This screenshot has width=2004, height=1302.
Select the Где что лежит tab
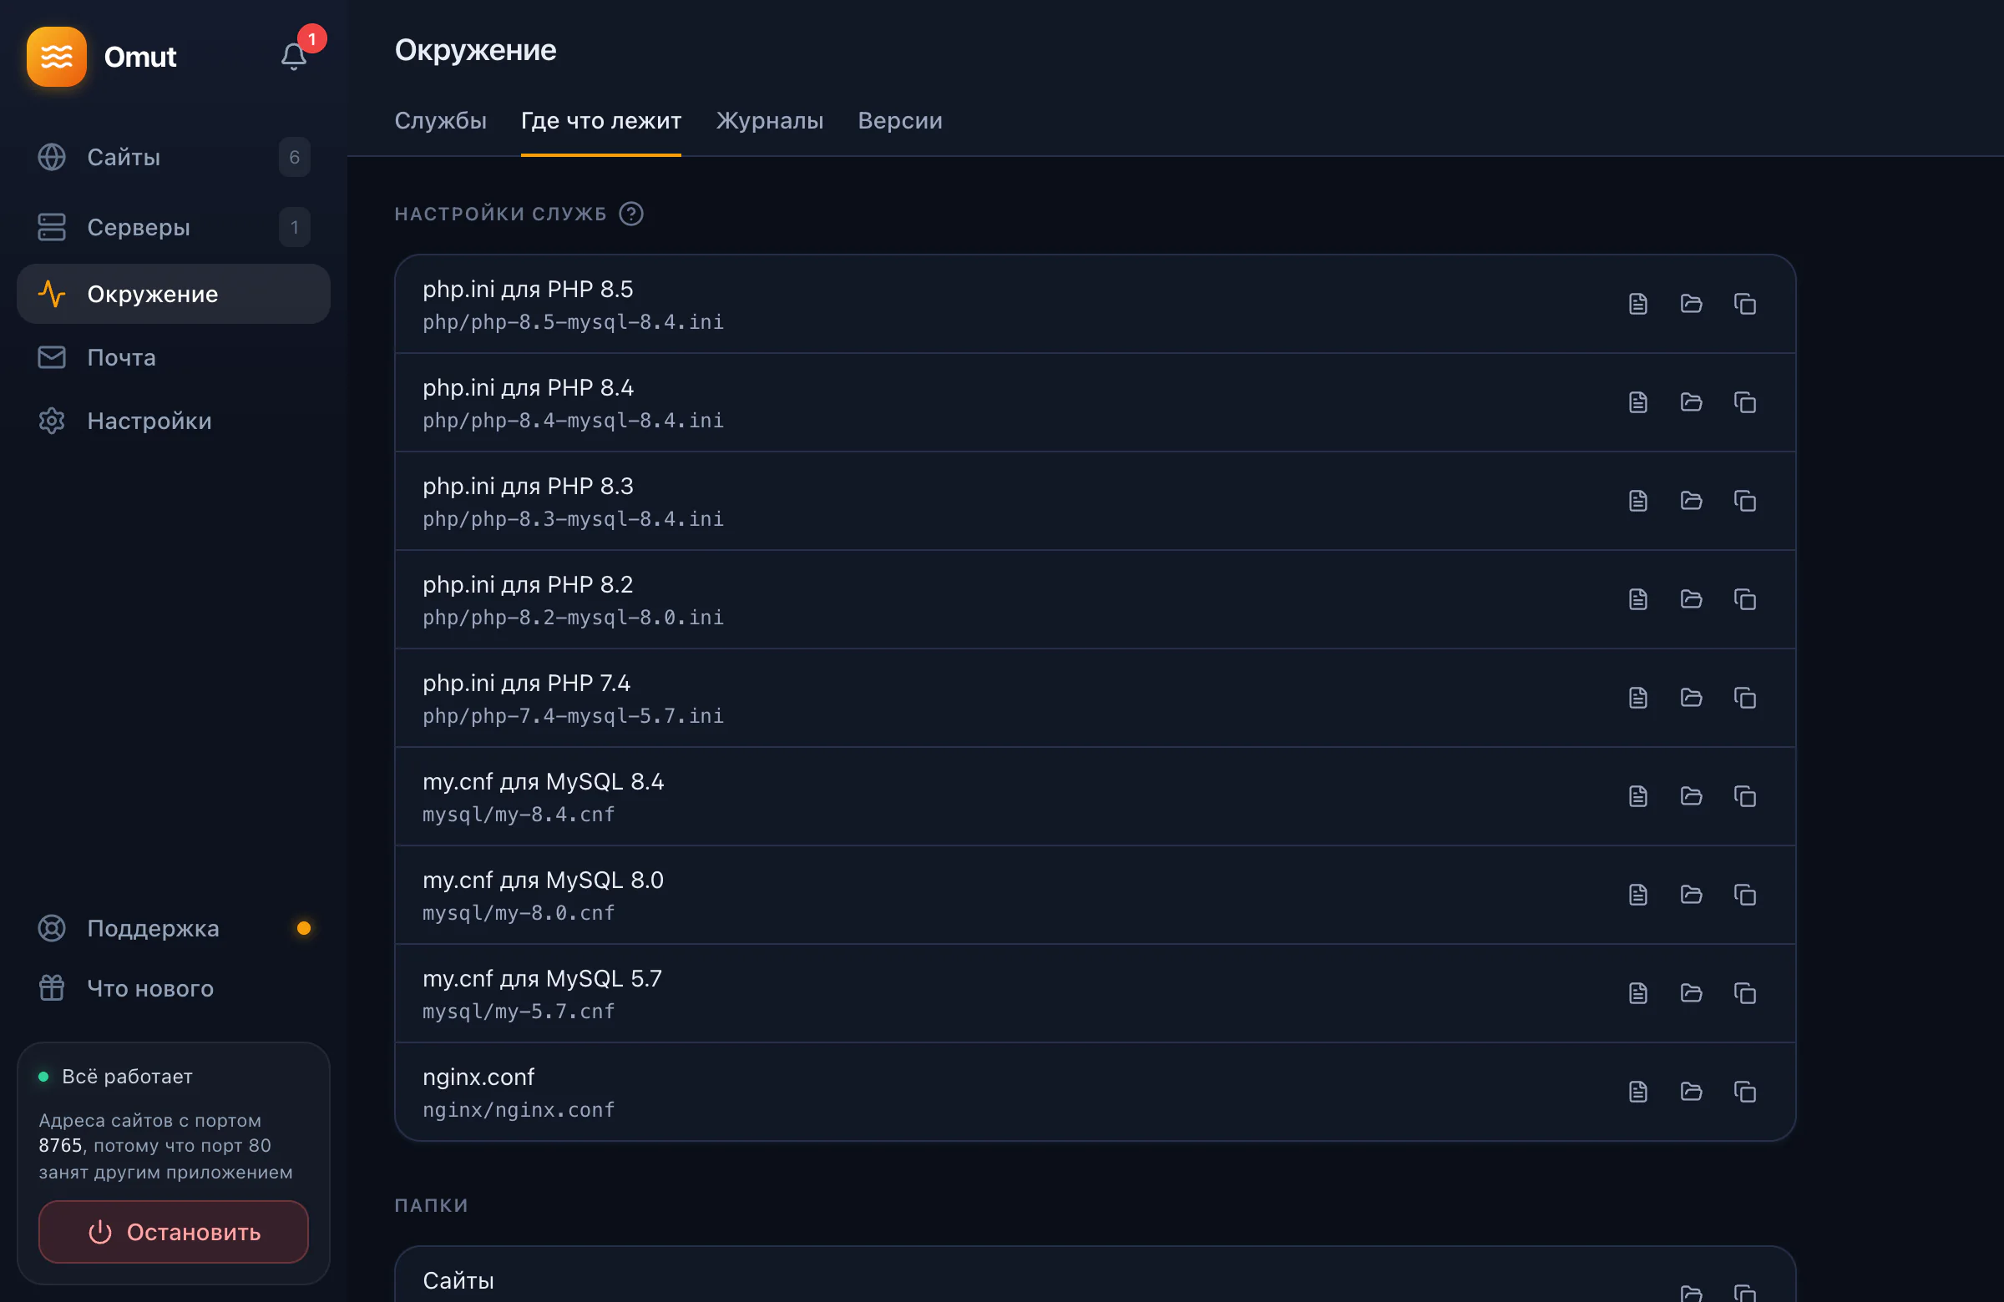coord(601,120)
